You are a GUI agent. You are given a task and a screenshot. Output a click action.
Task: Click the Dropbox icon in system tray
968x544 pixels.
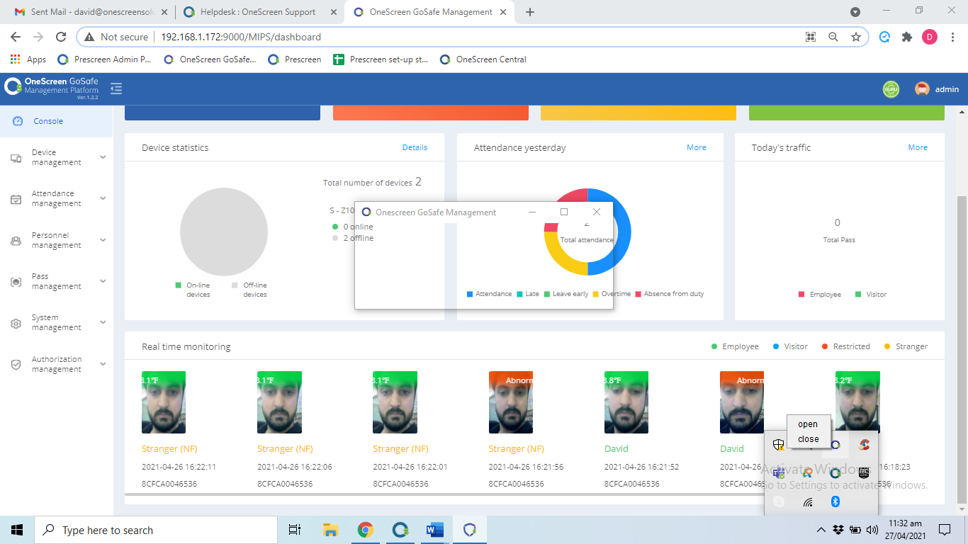pyautogui.click(x=839, y=530)
